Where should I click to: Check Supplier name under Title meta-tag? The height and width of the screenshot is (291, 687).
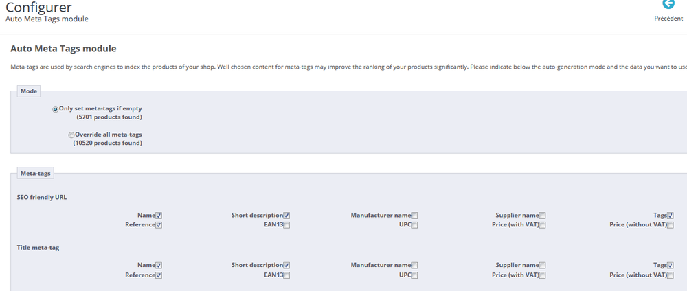tap(542, 266)
